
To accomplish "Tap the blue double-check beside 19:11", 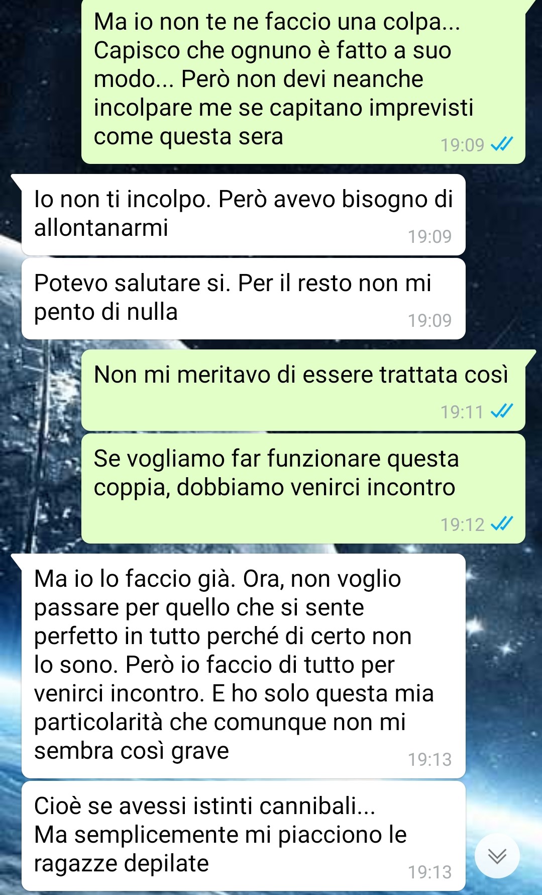I will [501, 412].
